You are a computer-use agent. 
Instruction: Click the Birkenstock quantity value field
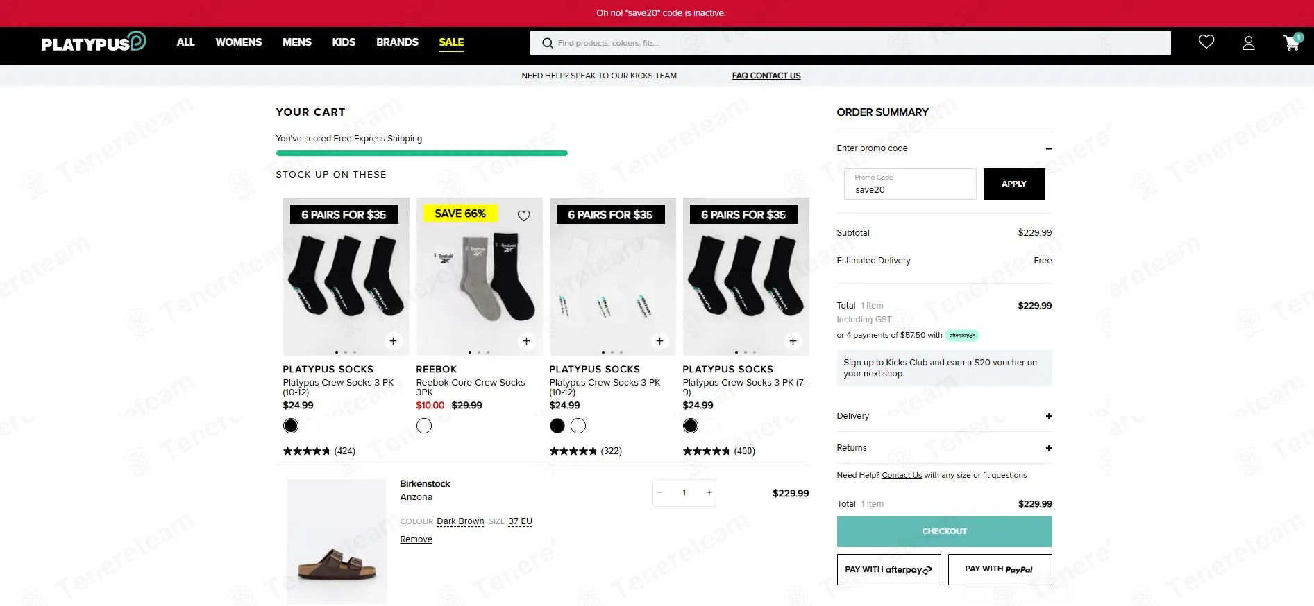(x=684, y=492)
